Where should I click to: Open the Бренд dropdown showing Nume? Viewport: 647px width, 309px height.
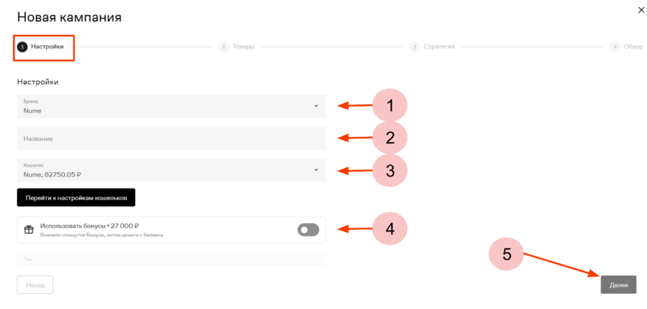171,106
